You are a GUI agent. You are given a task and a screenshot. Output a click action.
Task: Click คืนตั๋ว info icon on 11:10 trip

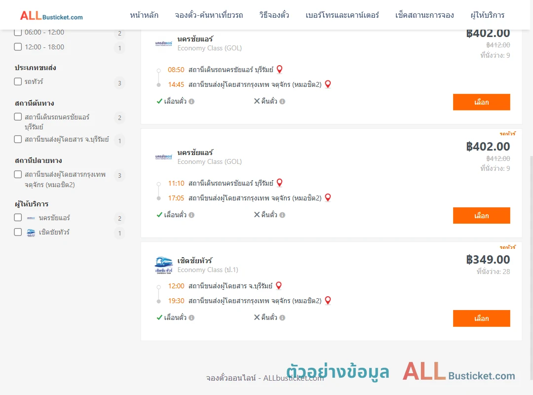(x=282, y=215)
